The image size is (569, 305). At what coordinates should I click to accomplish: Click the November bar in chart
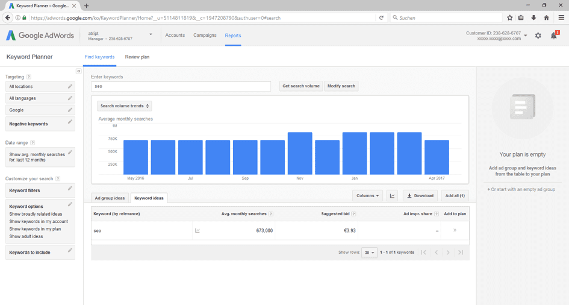tap(300, 153)
